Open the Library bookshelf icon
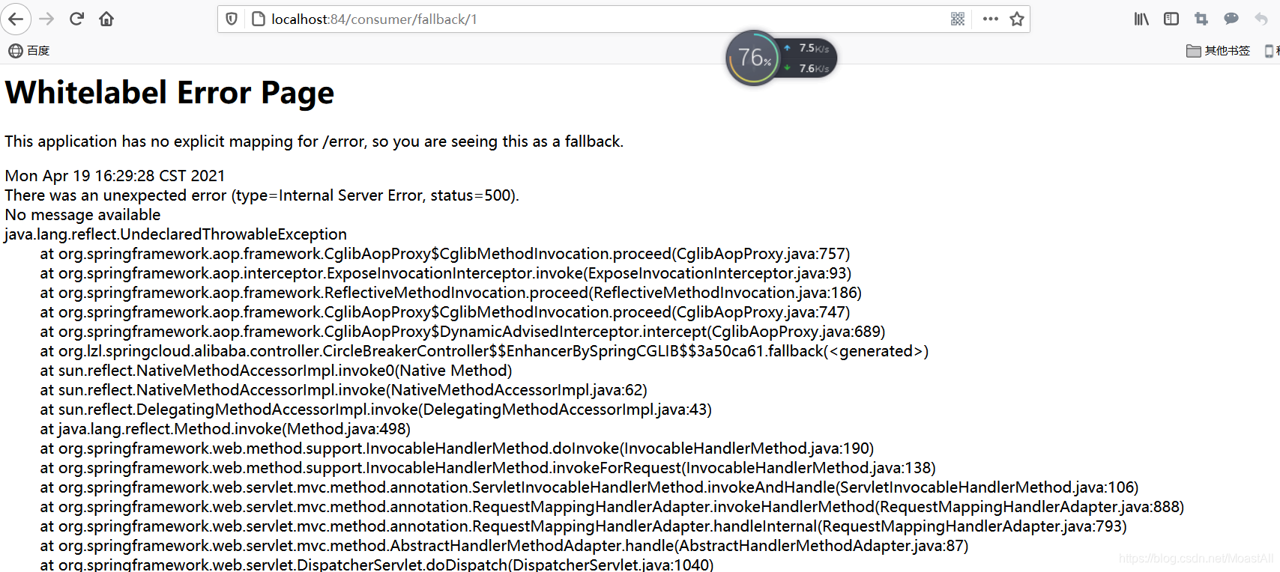The width and height of the screenshot is (1280, 572). click(x=1141, y=19)
